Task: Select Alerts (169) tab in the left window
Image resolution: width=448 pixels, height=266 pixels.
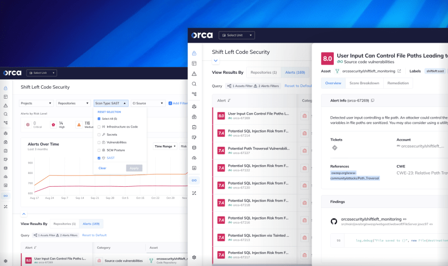Action: click(x=91, y=224)
